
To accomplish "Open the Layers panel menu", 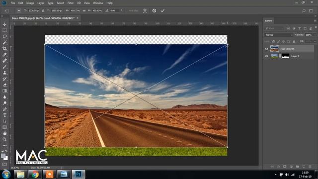I will point(315,21).
